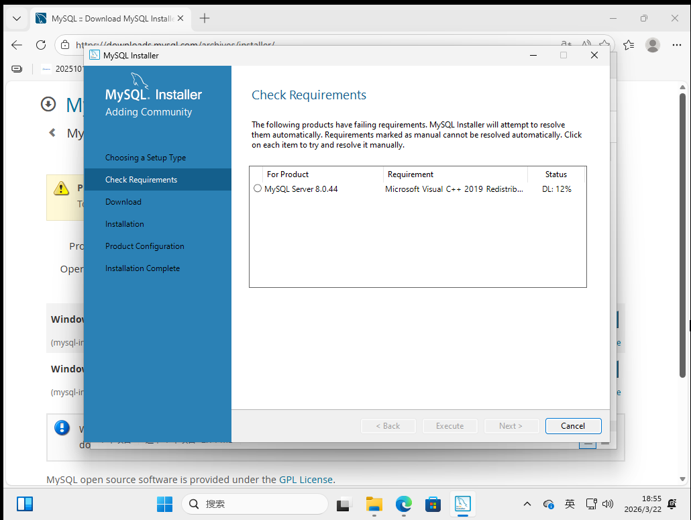The image size is (691, 520).
Task: Select the Download step in sidebar
Action: 123,202
